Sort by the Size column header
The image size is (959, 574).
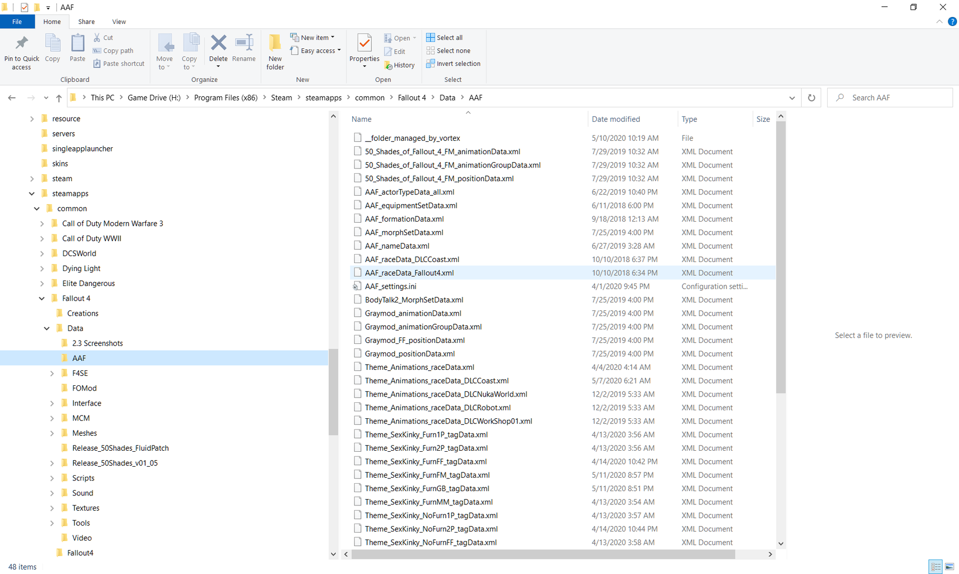(763, 119)
